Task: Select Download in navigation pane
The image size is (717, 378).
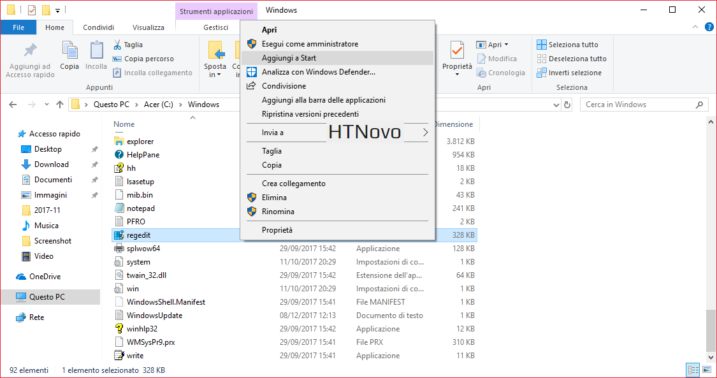Action: pyautogui.click(x=51, y=164)
